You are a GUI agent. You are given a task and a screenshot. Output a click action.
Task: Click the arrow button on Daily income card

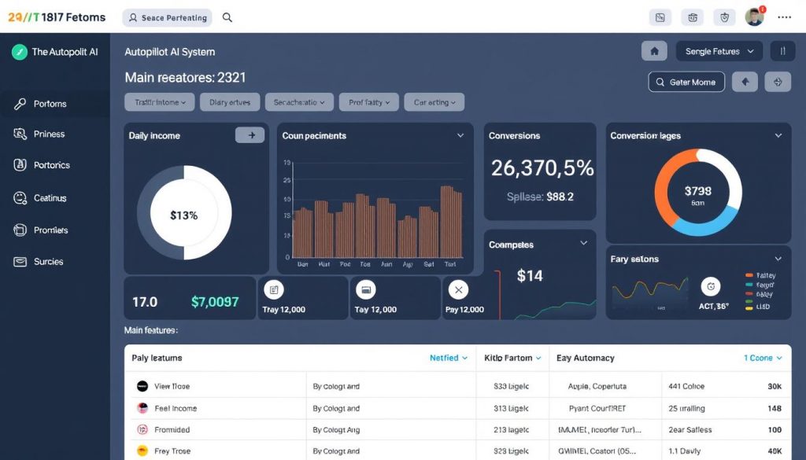click(x=250, y=135)
